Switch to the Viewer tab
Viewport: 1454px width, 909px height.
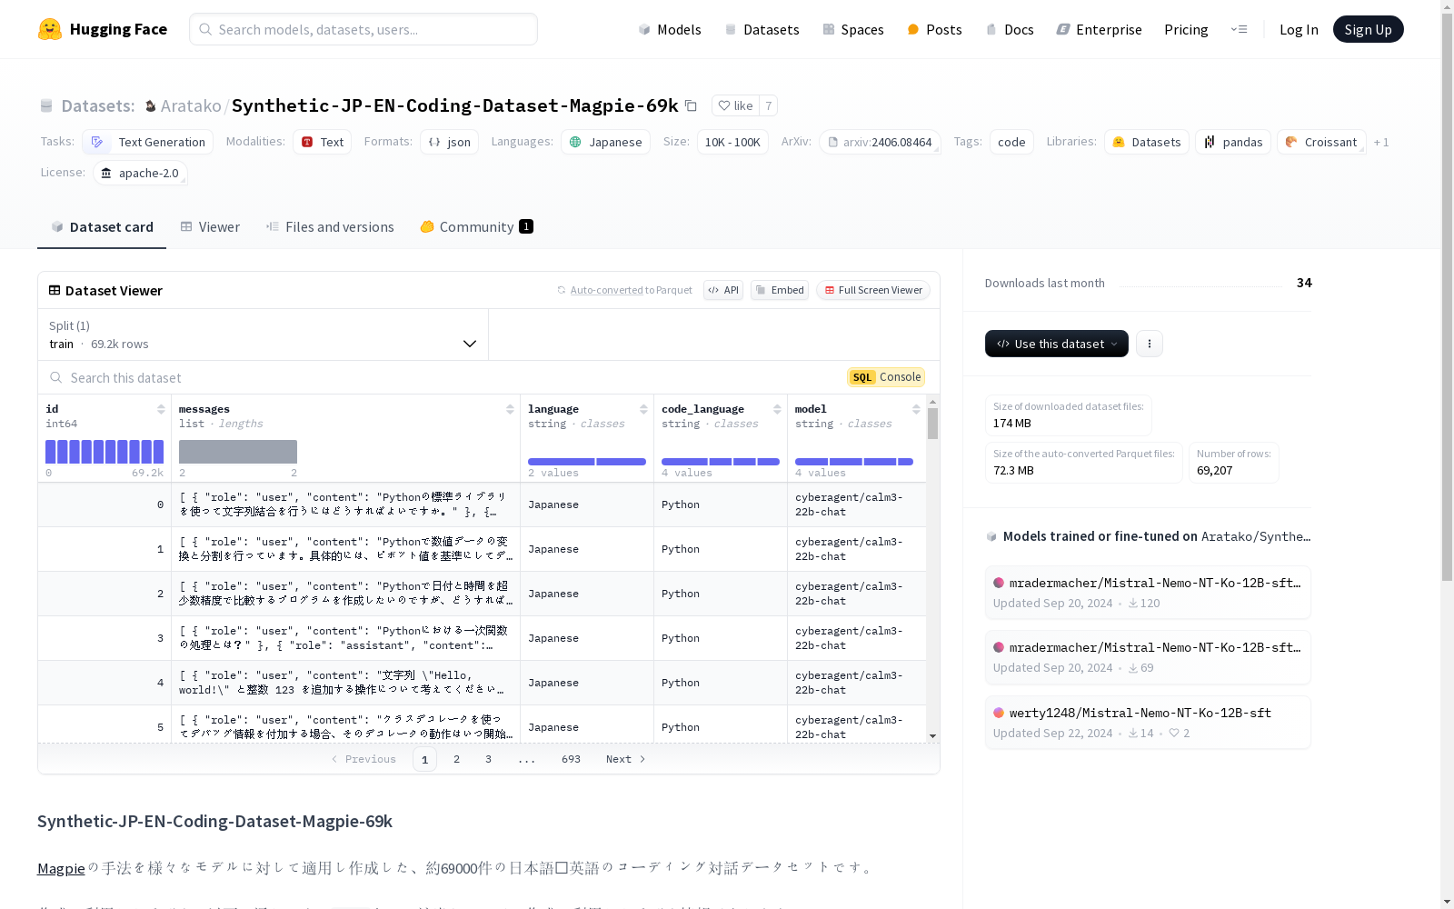click(210, 227)
